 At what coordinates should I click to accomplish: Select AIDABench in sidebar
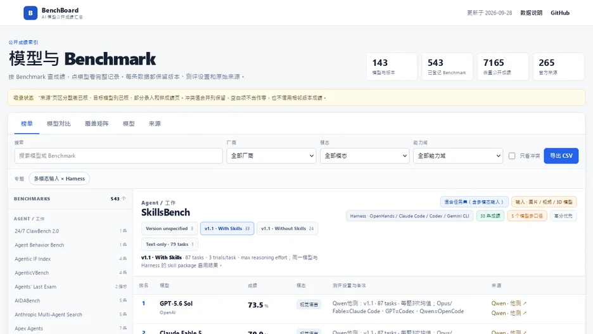[x=70, y=300]
